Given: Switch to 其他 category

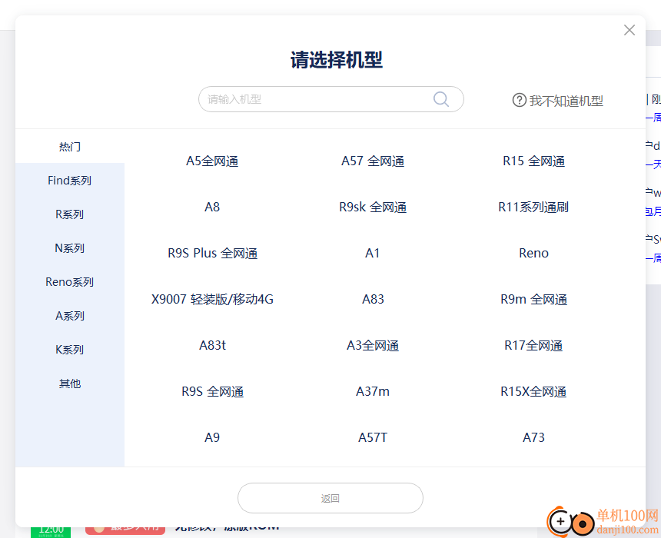Looking at the screenshot, I should pos(70,384).
